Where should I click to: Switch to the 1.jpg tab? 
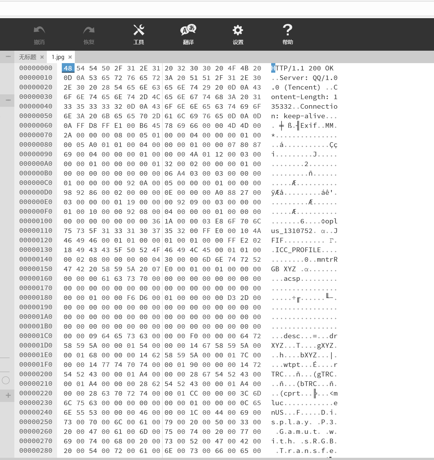point(58,57)
